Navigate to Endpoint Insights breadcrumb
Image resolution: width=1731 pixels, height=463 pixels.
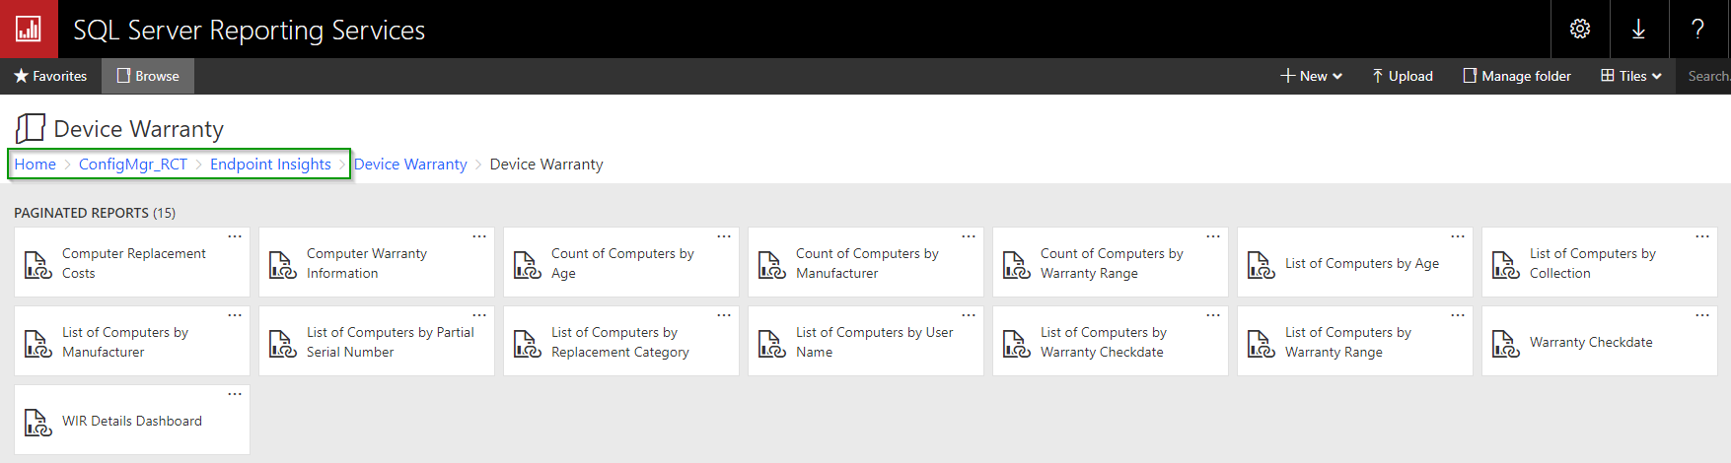pyautogui.click(x=270, y=165)
